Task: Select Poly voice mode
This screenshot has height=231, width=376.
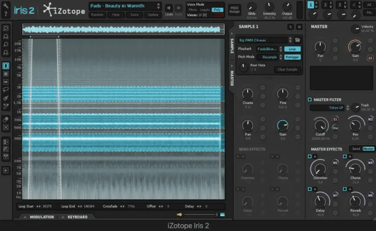Action: (217, 9)
